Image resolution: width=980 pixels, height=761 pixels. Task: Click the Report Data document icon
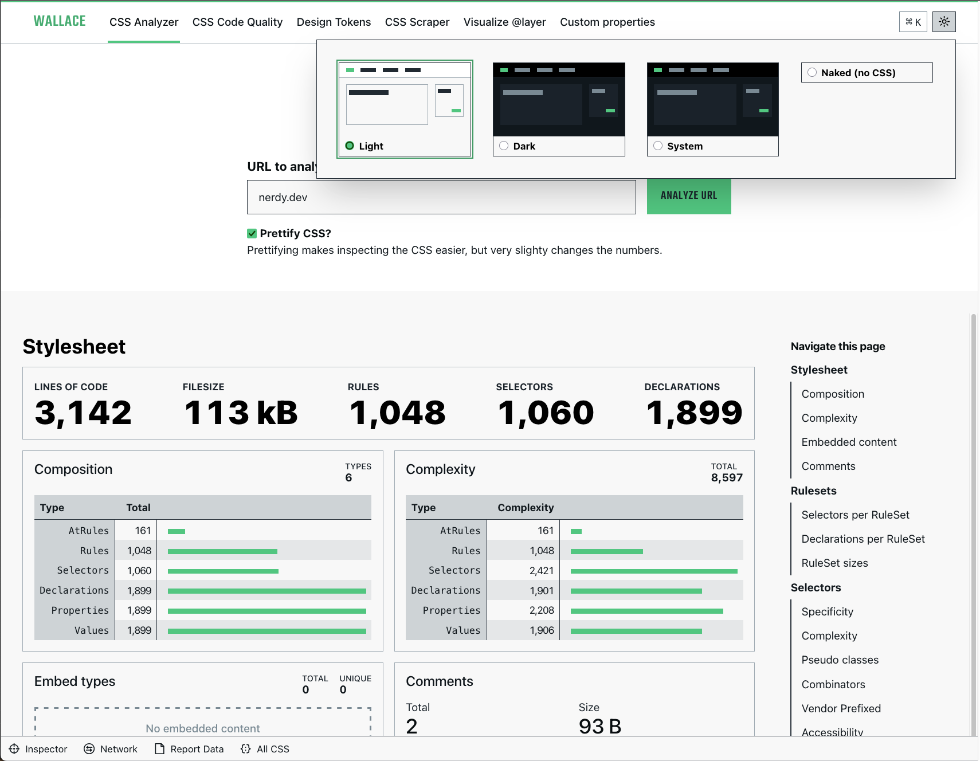pos(160,749)
